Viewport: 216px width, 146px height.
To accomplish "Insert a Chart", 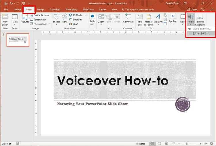I will [x=74, y=24].
